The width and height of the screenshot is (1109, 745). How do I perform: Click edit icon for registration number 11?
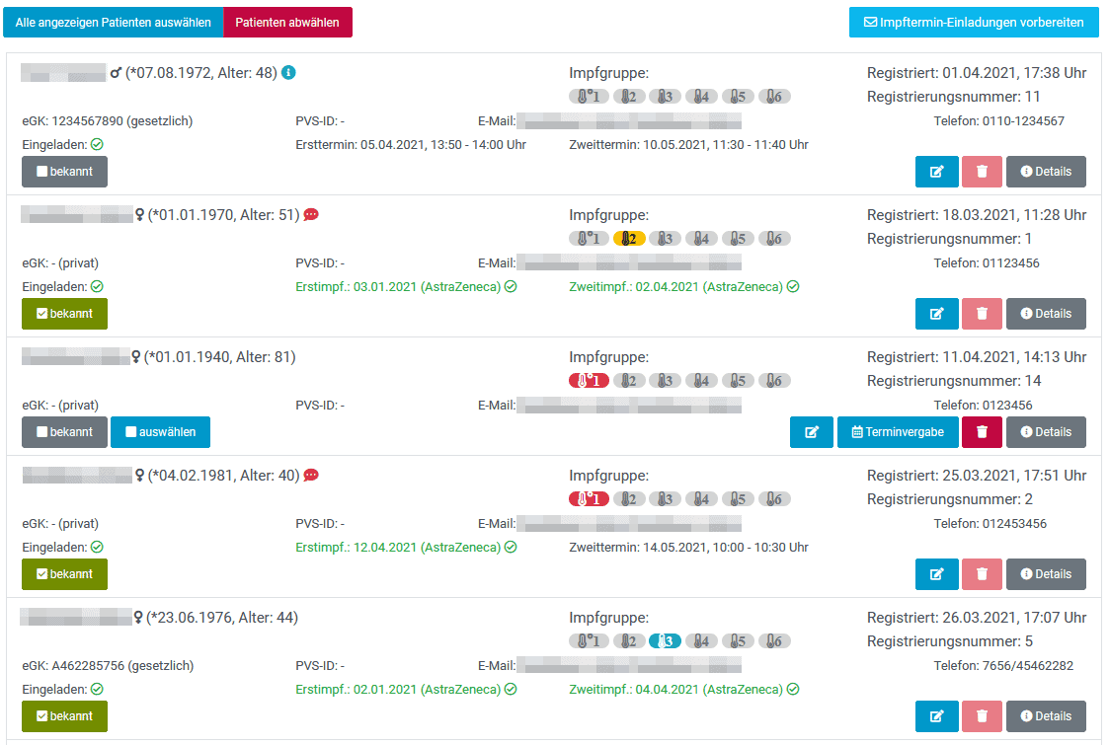pyautogui.click(x=936, y=172)
